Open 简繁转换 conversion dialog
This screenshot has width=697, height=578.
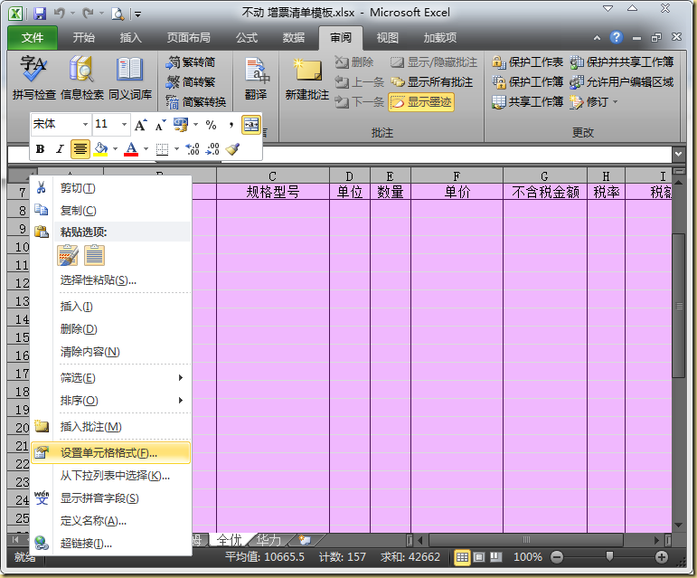coord(196,102)
